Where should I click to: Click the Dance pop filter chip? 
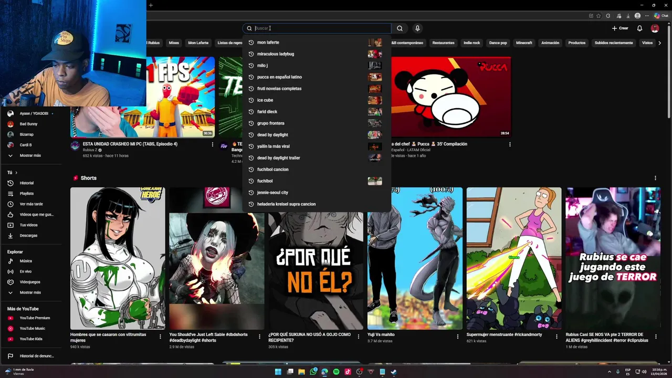point(498,43)
